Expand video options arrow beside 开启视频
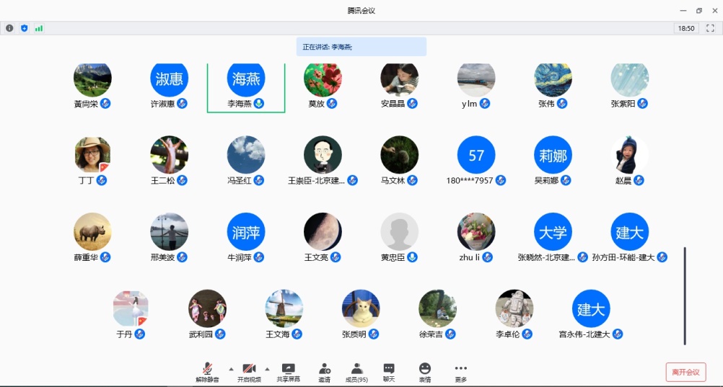 [x=267, y=368]
